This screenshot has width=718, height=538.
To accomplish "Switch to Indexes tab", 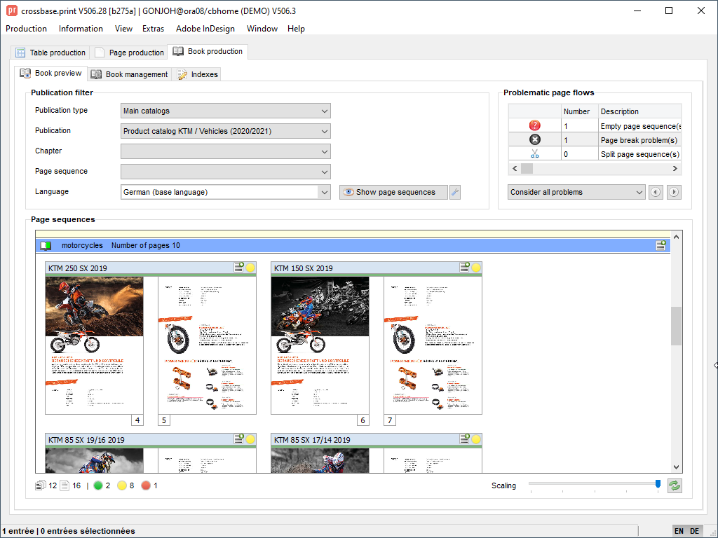I will [197, 74].
